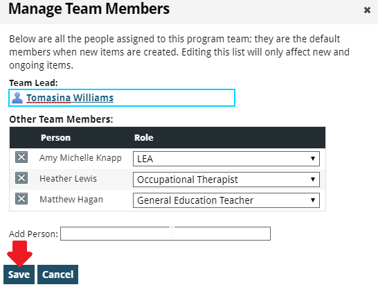The width and height of the screenshot is (378, 287).
Task: Click the Role column header
Action: (144, 137)
